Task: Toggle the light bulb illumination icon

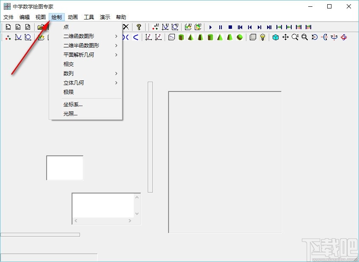Action: (262, 37)
